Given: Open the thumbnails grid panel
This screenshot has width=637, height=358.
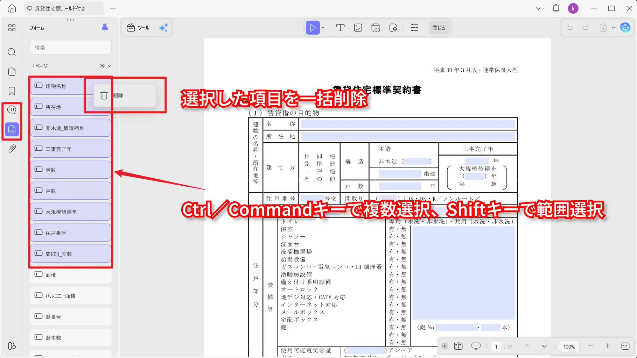Looking at the screenshot, I should [12, 28].
